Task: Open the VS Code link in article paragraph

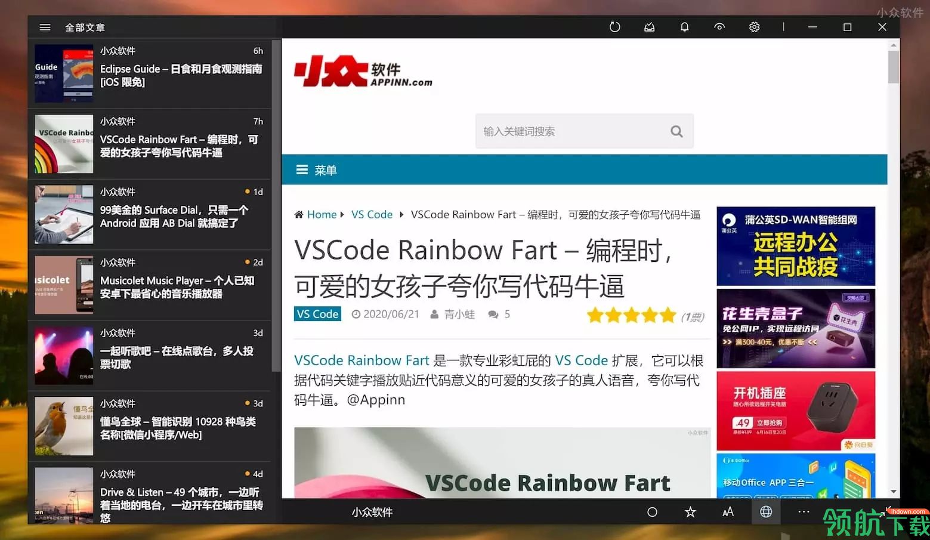Action: click(x=581, y=360)
